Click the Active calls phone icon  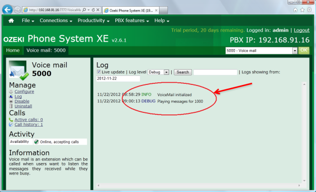(x=11, y=120)
